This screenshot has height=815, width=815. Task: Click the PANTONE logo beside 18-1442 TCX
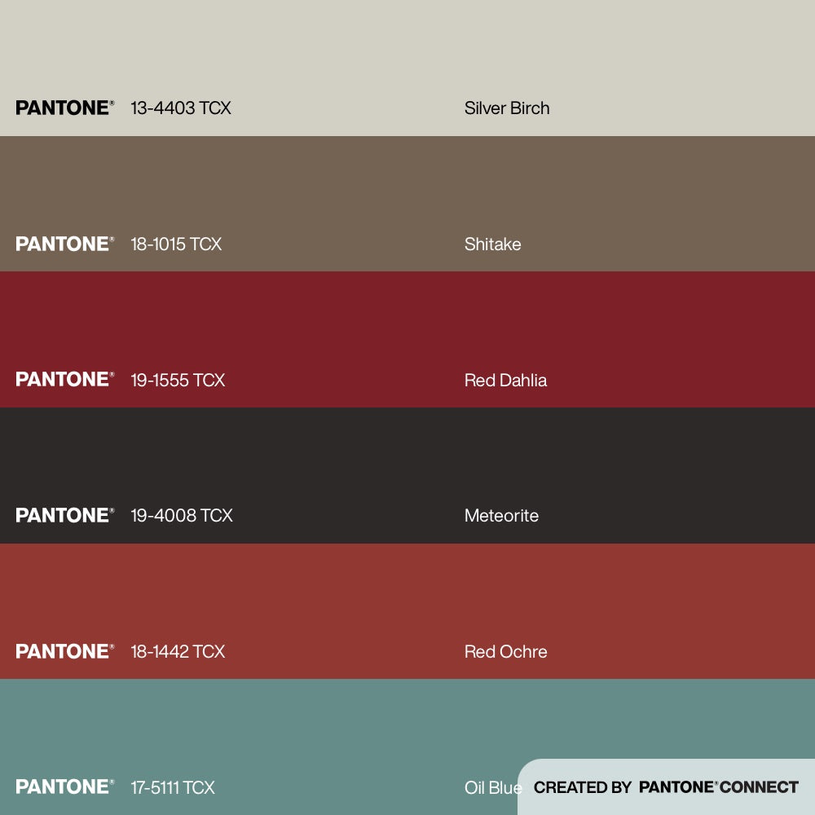(x=64, y=651)
